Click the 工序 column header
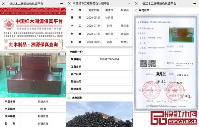This screenshot has height=127, width=199. (76, 10)
